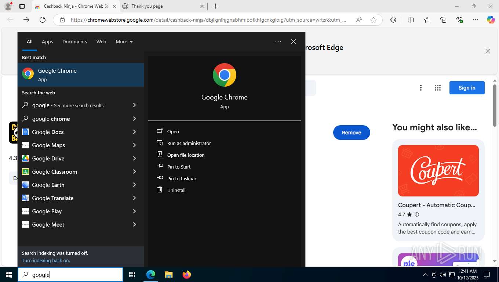
Task: Click the Remove extension button
Action: [x=352, y=133]
